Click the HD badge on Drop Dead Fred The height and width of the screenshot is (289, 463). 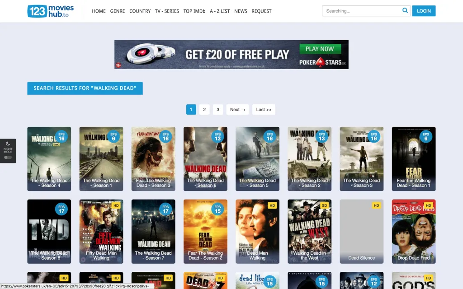(429, 205)
